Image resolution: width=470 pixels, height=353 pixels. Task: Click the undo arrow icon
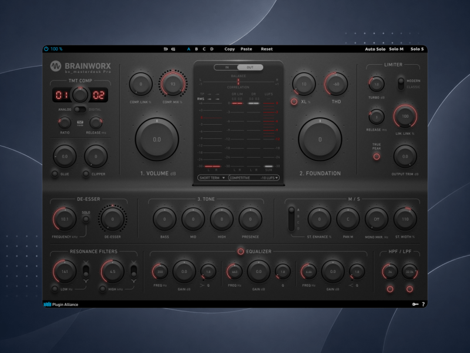166,49
